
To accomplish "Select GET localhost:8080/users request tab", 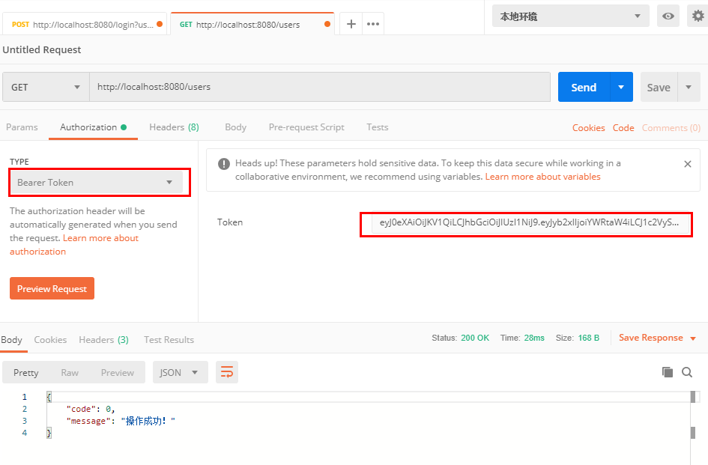I will (252, 25).
